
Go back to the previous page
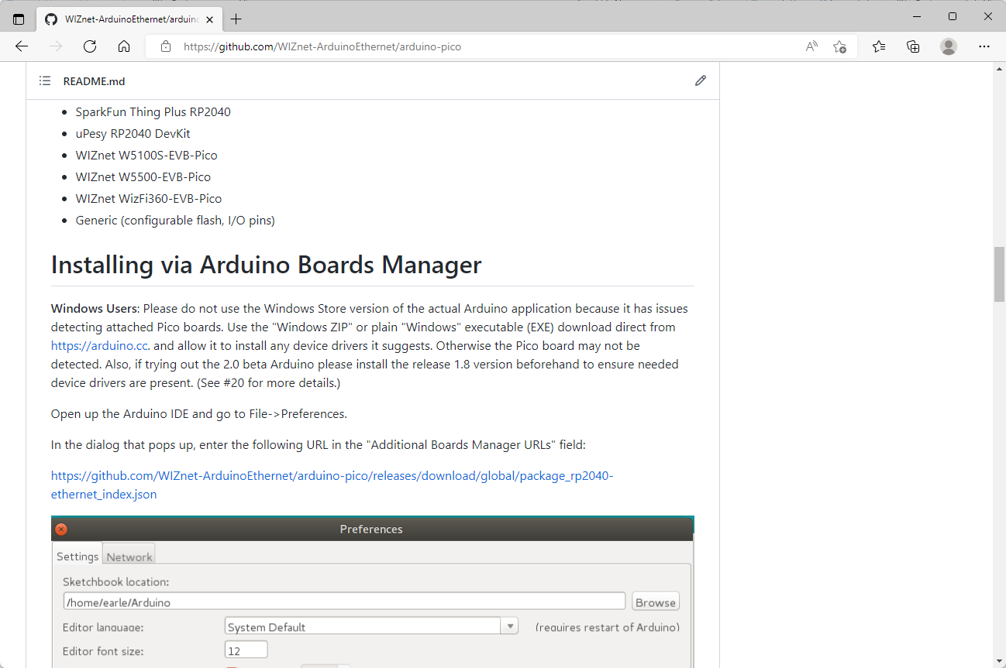tap(22, 46)
